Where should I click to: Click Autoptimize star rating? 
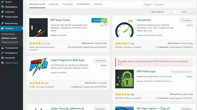pyautogui.click(x=122, y=43)
